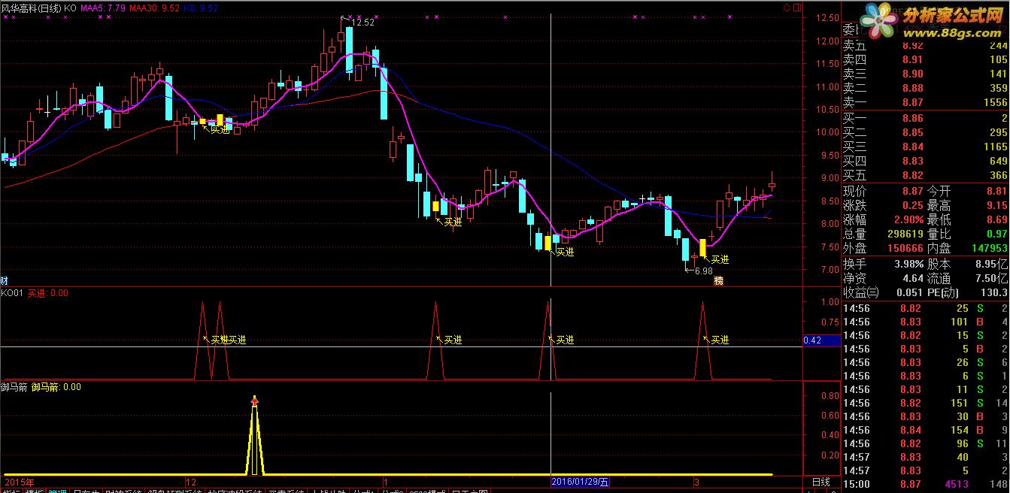Viewport: 1010px width, 493px height.
Task: Click the KO01 sub-indicator name label
Action: click(12, 293)
